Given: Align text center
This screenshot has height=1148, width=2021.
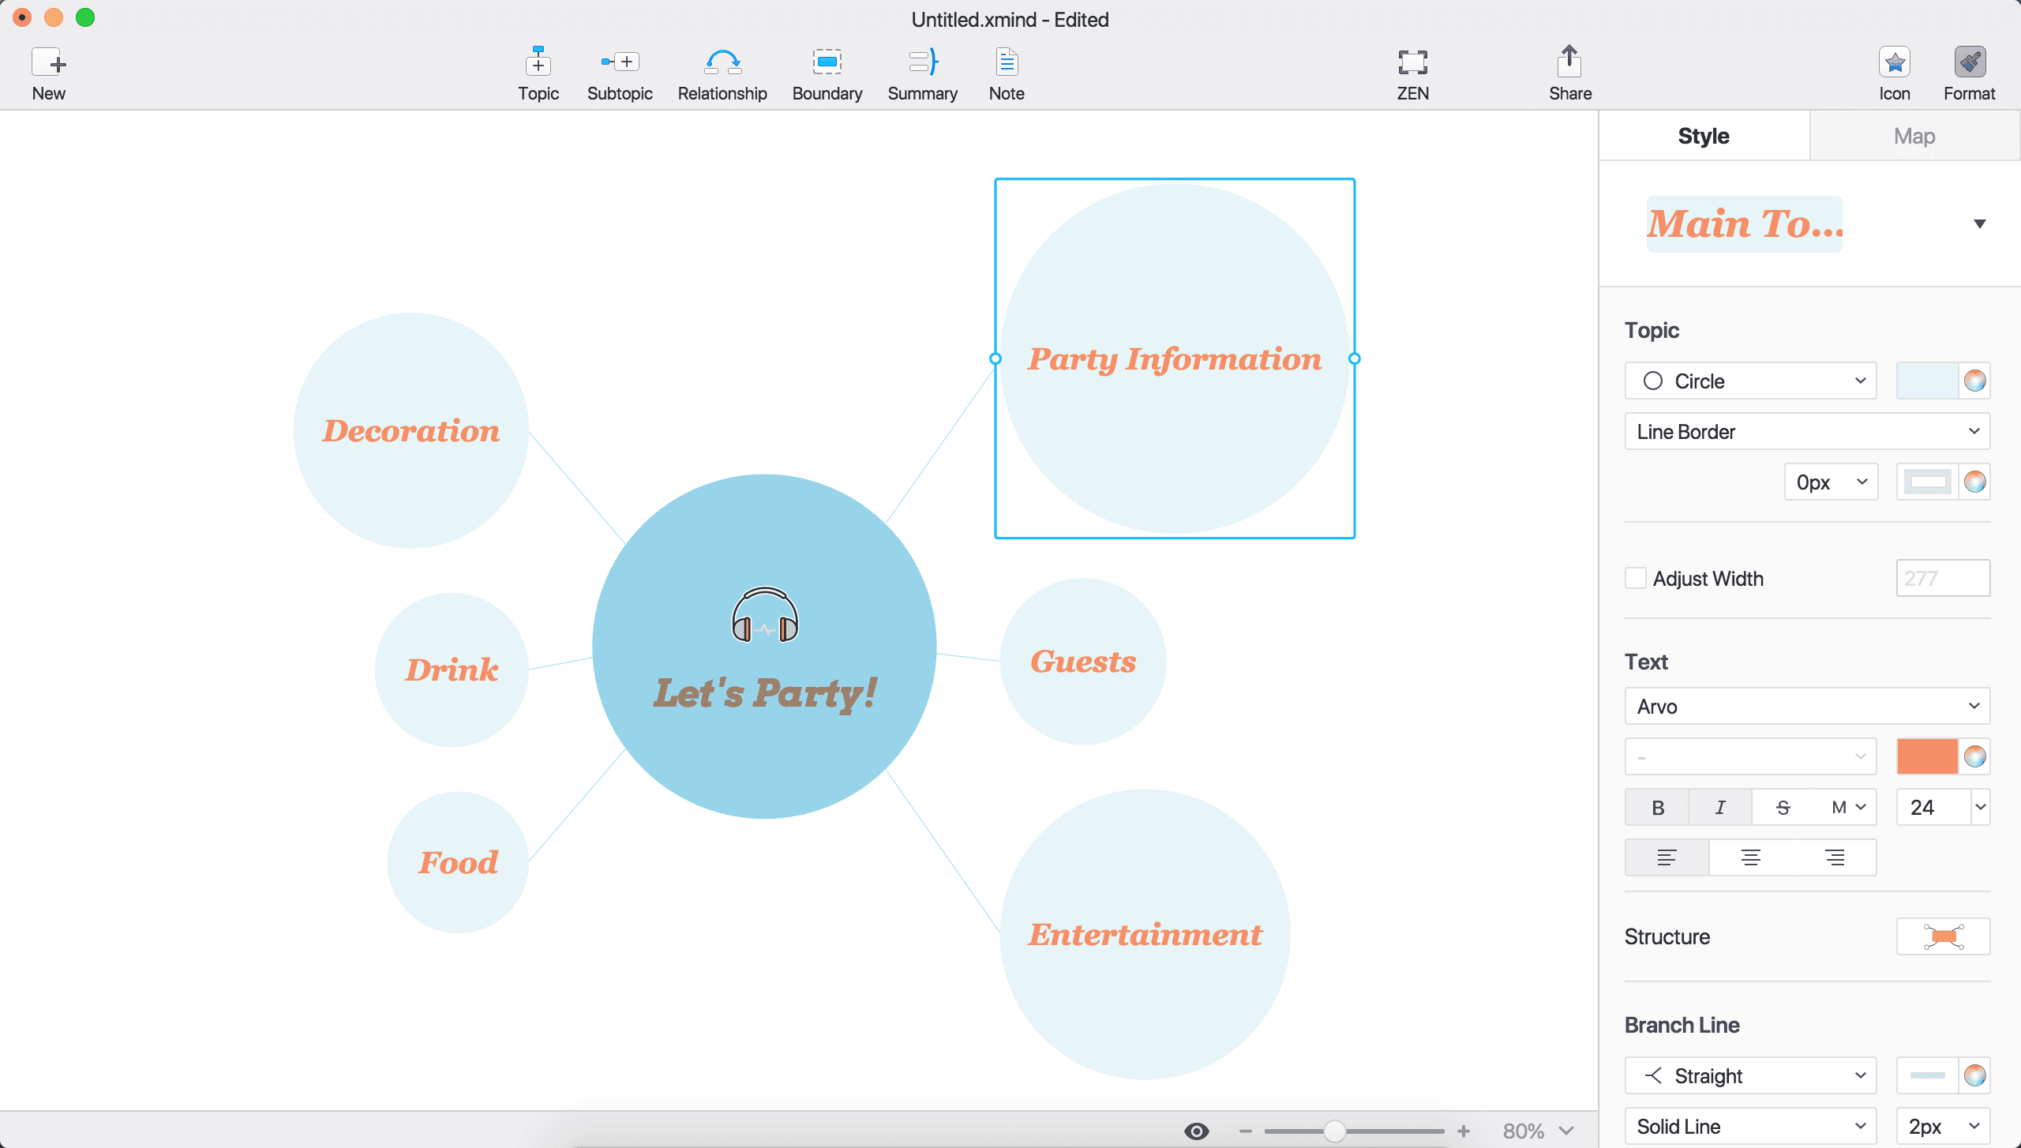Looking at the screenshot, I should point(1750,857).
